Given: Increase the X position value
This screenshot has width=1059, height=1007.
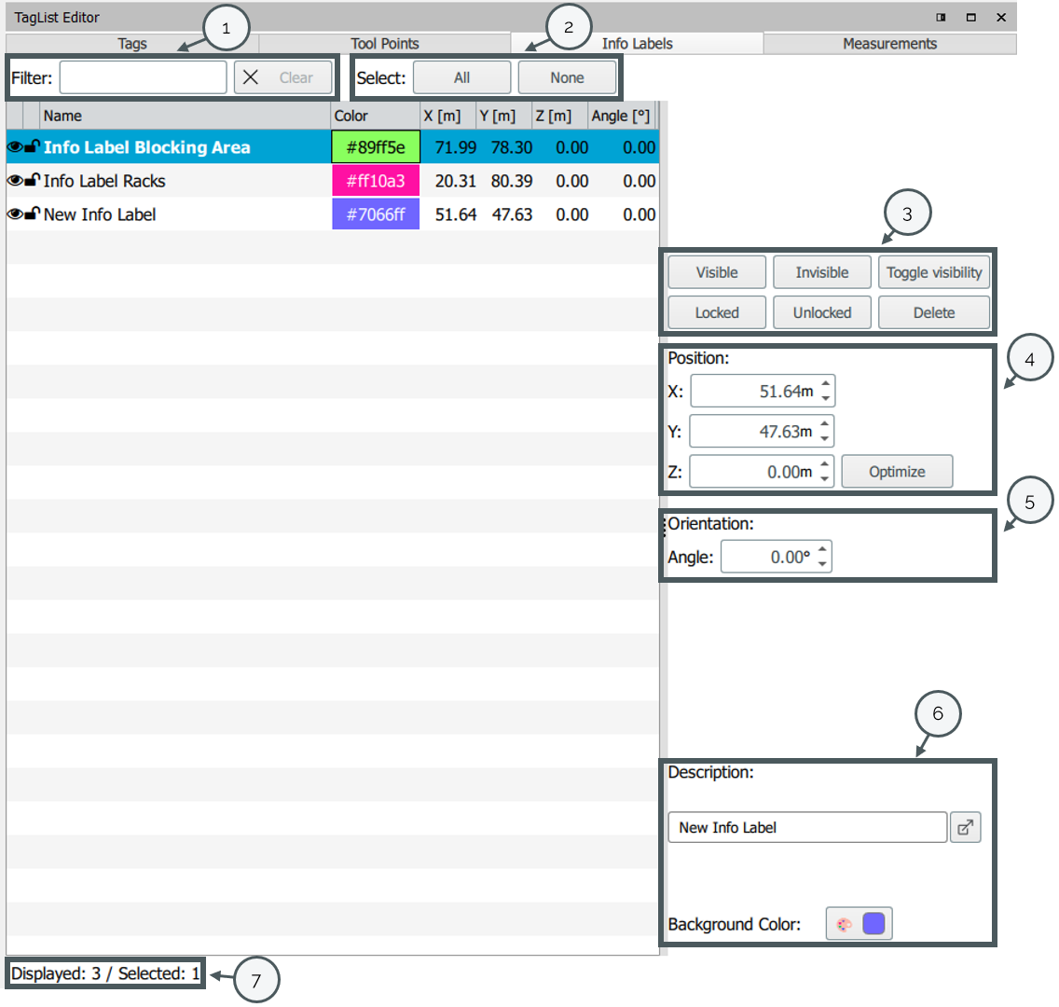Looking at the screenshot, I should click(x=825, y=384).
